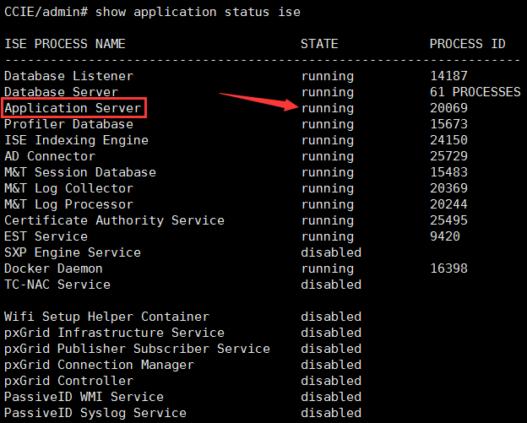
Task: Click the disabled state of Wifi Setup Helper
Action: pos(331,317)
